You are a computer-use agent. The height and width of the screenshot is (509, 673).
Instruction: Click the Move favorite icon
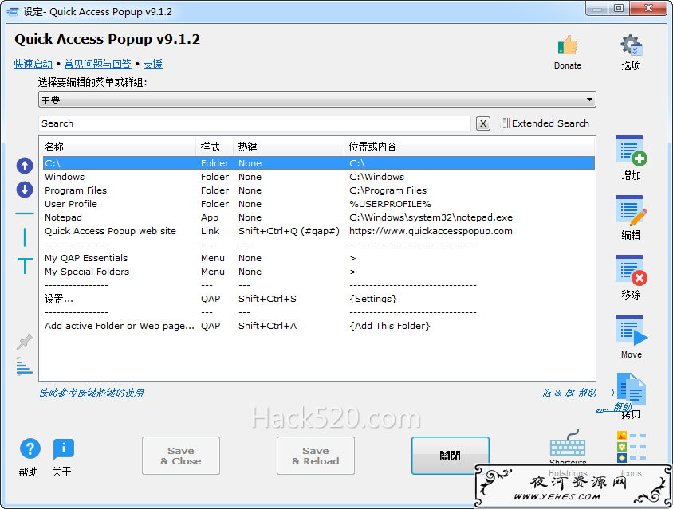[631, 330]
